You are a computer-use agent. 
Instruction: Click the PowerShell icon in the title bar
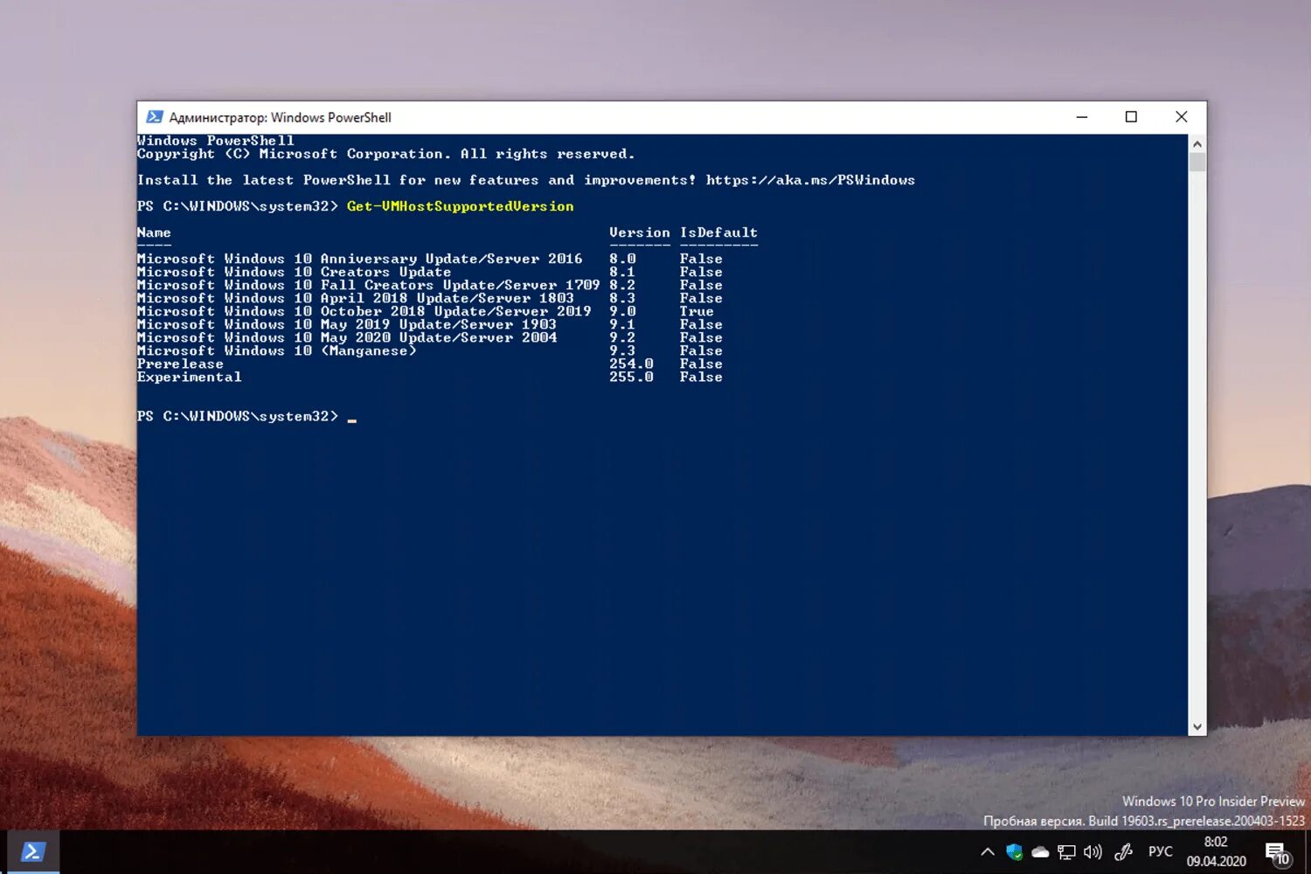click(x=155, y=117)
